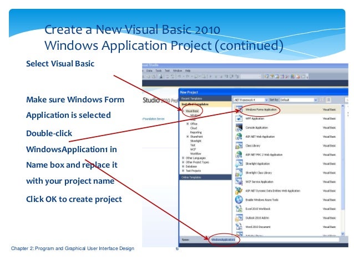Screen dimensions: 354x265
Task: Click the ASP.NET Web Application globe icon
Action: click(x=239, y=137)
